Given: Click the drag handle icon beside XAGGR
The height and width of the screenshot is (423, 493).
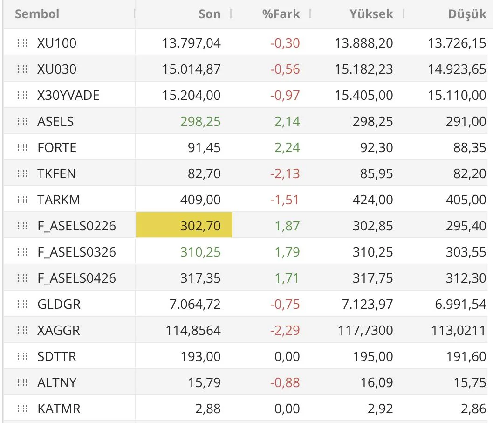Looking at the screenshot, I should [x=22, y=331].
